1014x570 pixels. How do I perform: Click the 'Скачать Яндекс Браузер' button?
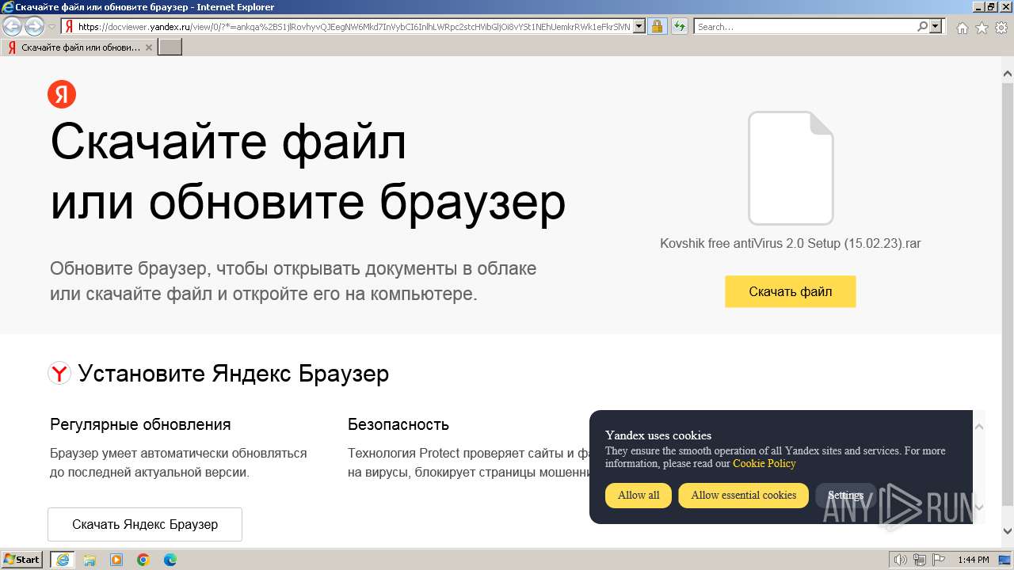coord(145,524)
